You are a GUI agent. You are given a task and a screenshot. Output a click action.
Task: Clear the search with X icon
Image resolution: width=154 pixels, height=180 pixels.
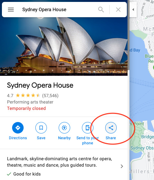[118, 10]
